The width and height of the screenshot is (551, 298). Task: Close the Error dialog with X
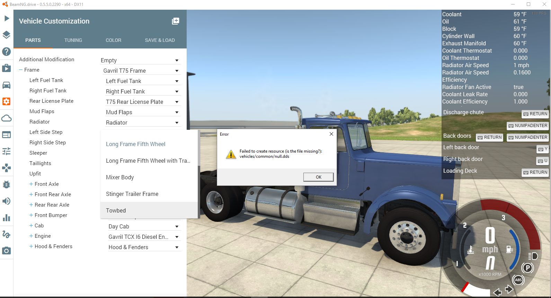pos(331,134)
